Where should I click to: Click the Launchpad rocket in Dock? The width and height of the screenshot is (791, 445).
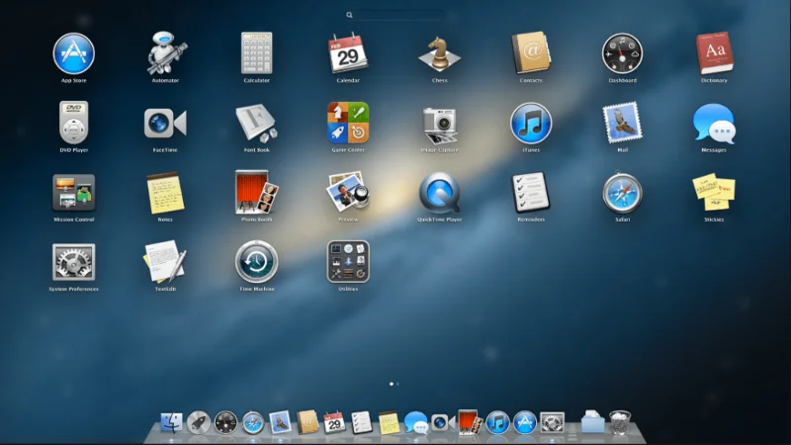(199, 422)
